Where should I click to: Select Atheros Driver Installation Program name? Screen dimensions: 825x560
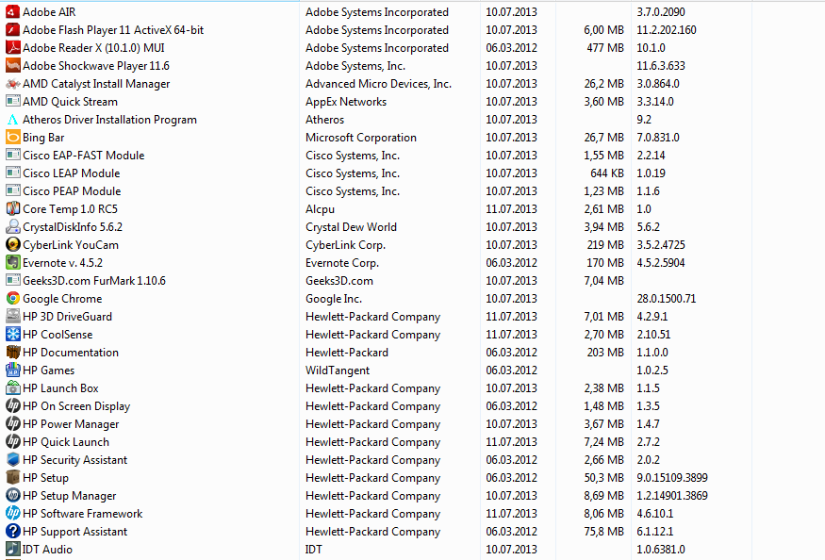(109, 120)
